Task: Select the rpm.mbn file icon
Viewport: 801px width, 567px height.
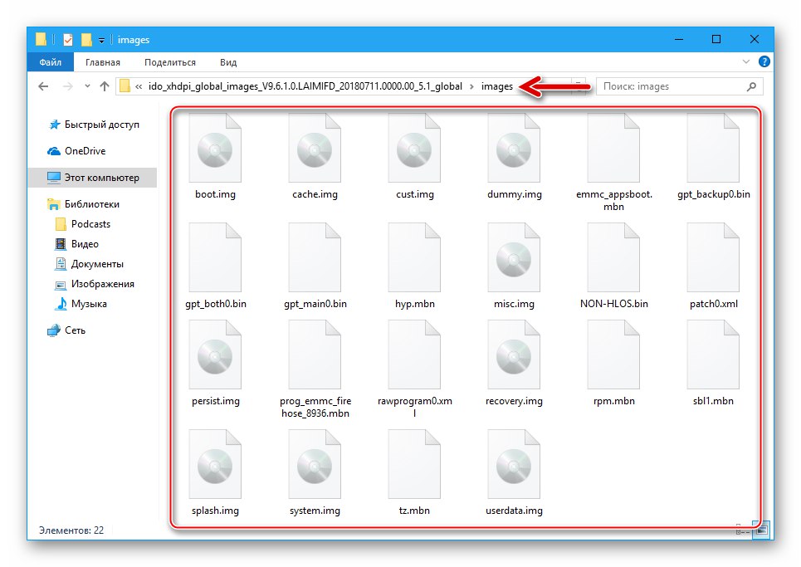Action: click(613, 355)
